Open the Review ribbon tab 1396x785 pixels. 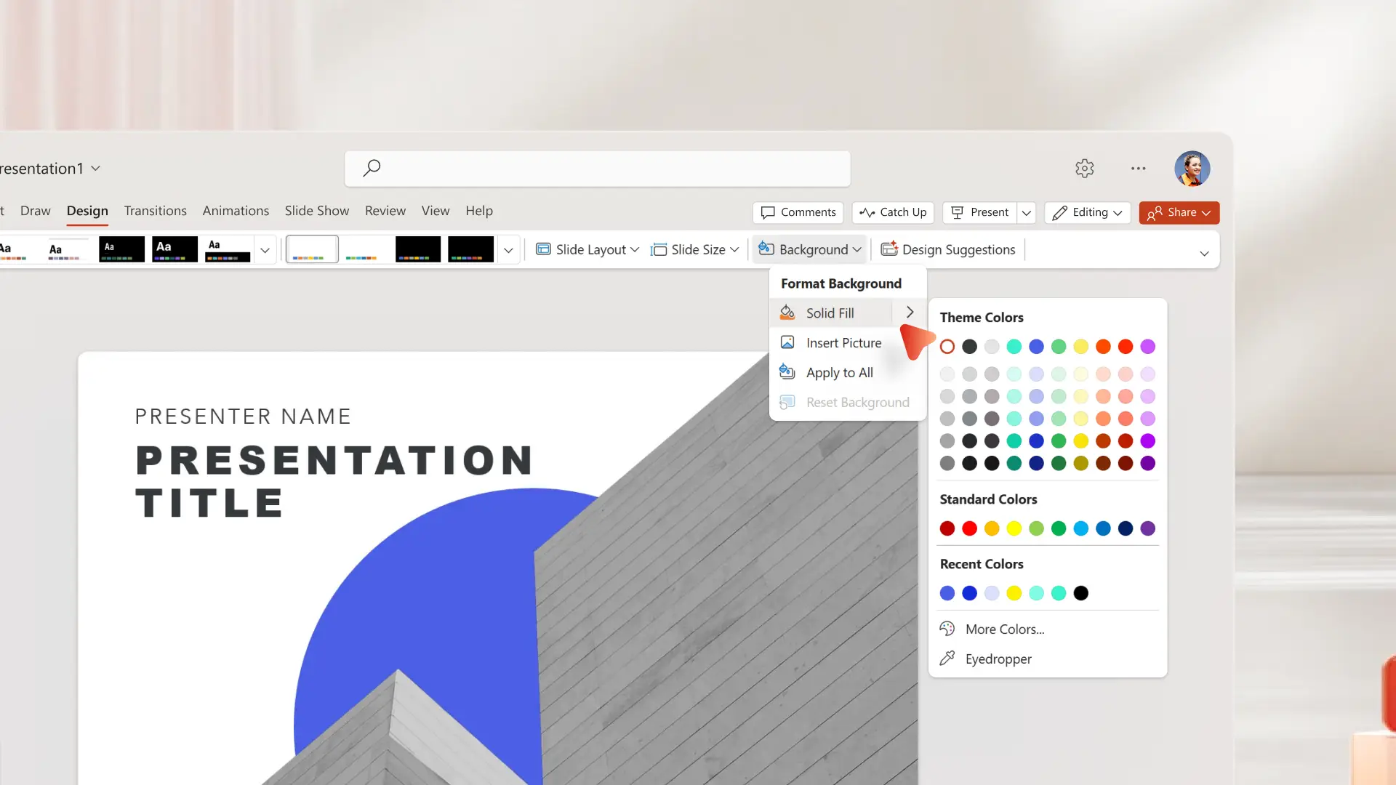(x=385, y=210)
